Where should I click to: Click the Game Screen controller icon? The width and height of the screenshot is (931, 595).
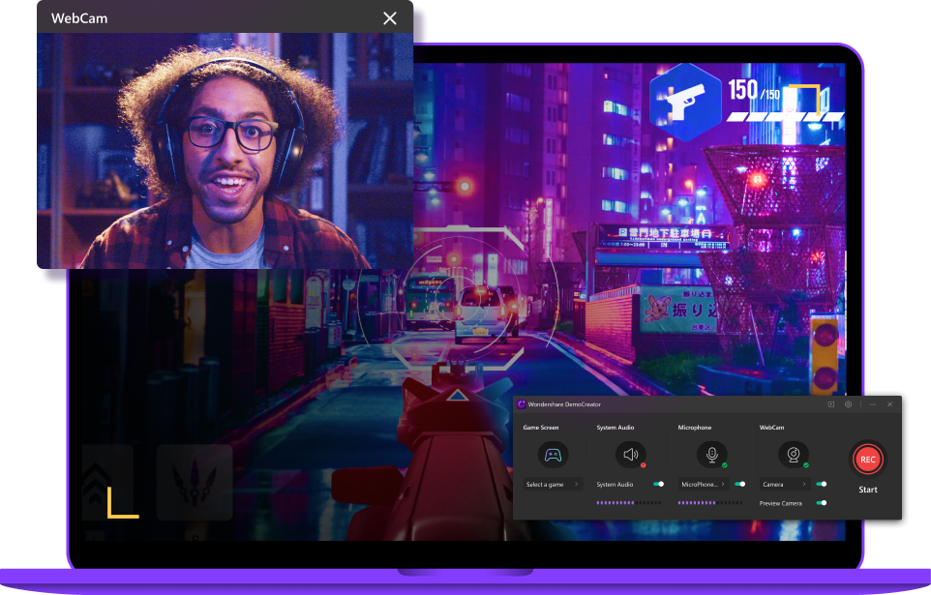coord(554,455)
